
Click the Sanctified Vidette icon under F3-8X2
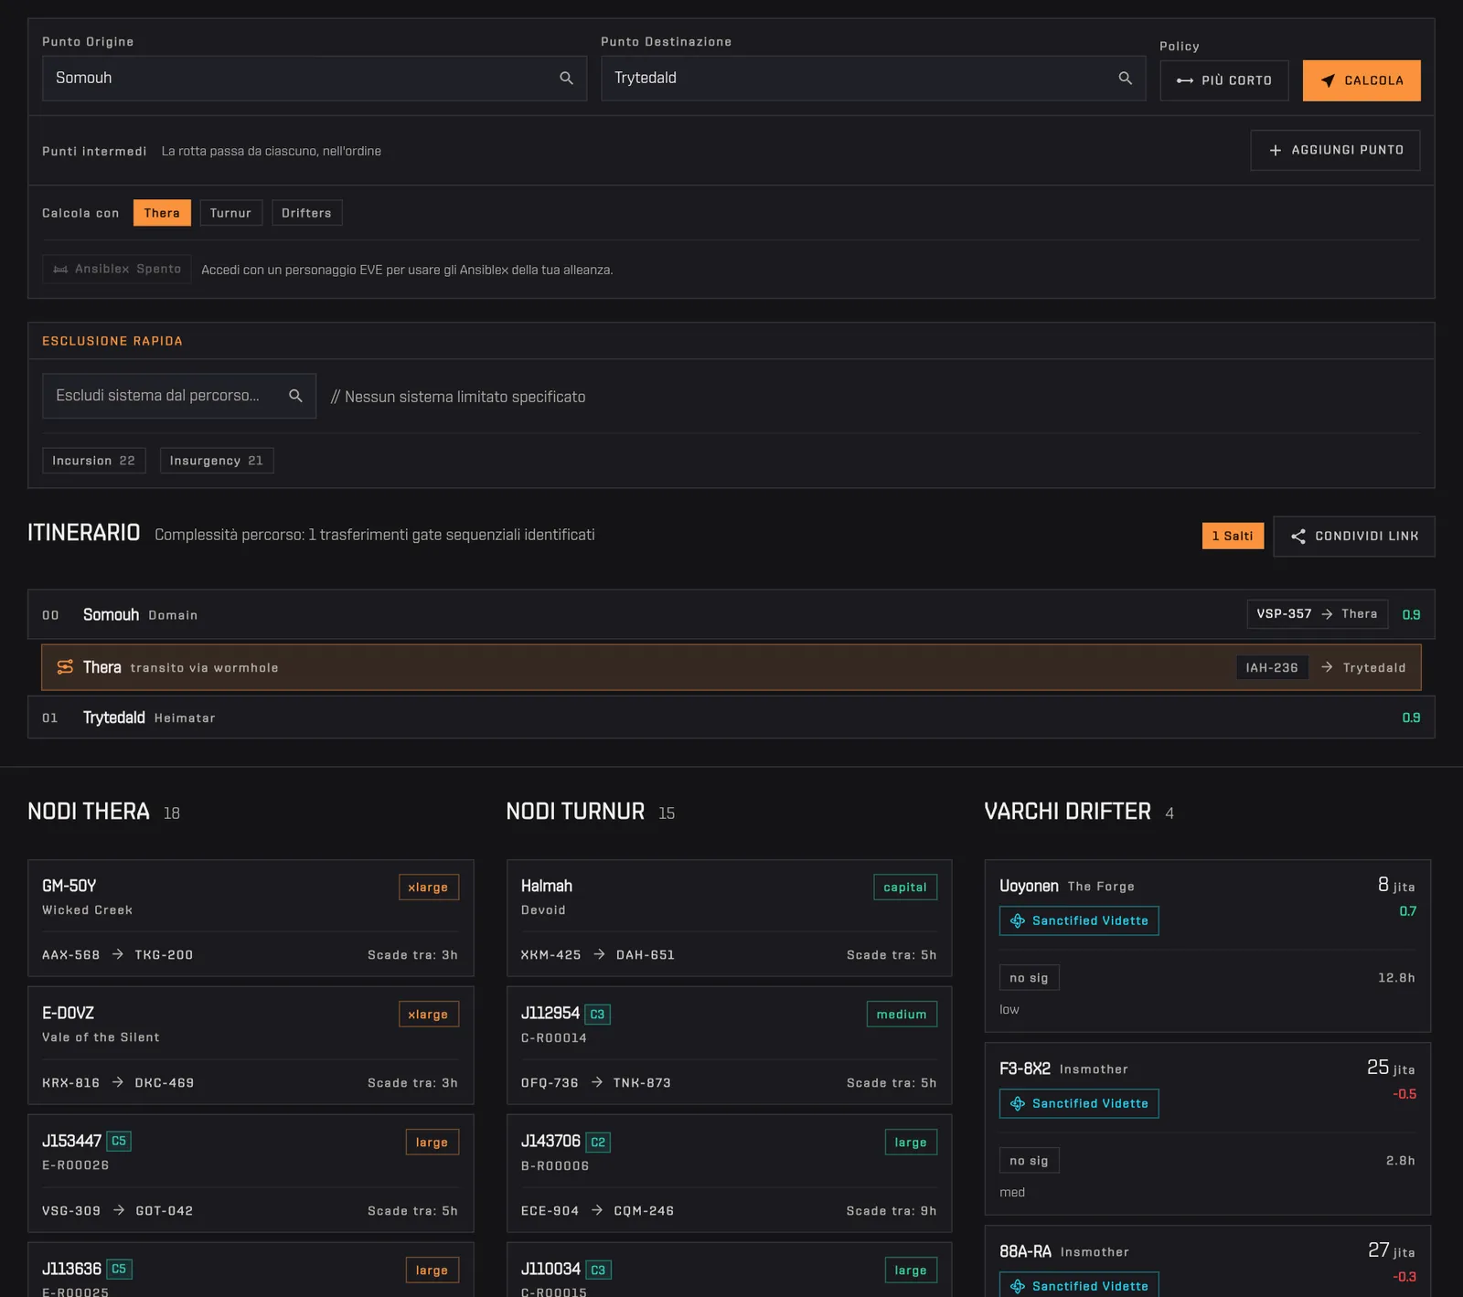pos(1018,1103)
